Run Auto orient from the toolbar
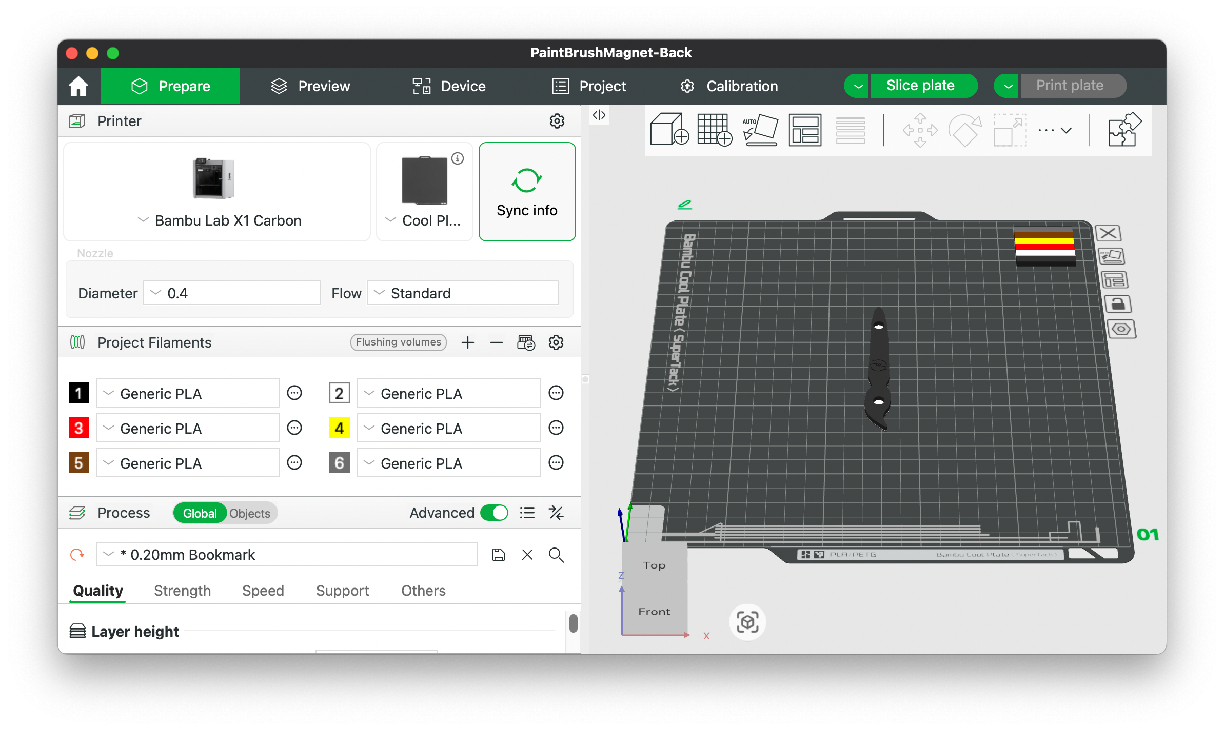 click(x=760, y=130)
